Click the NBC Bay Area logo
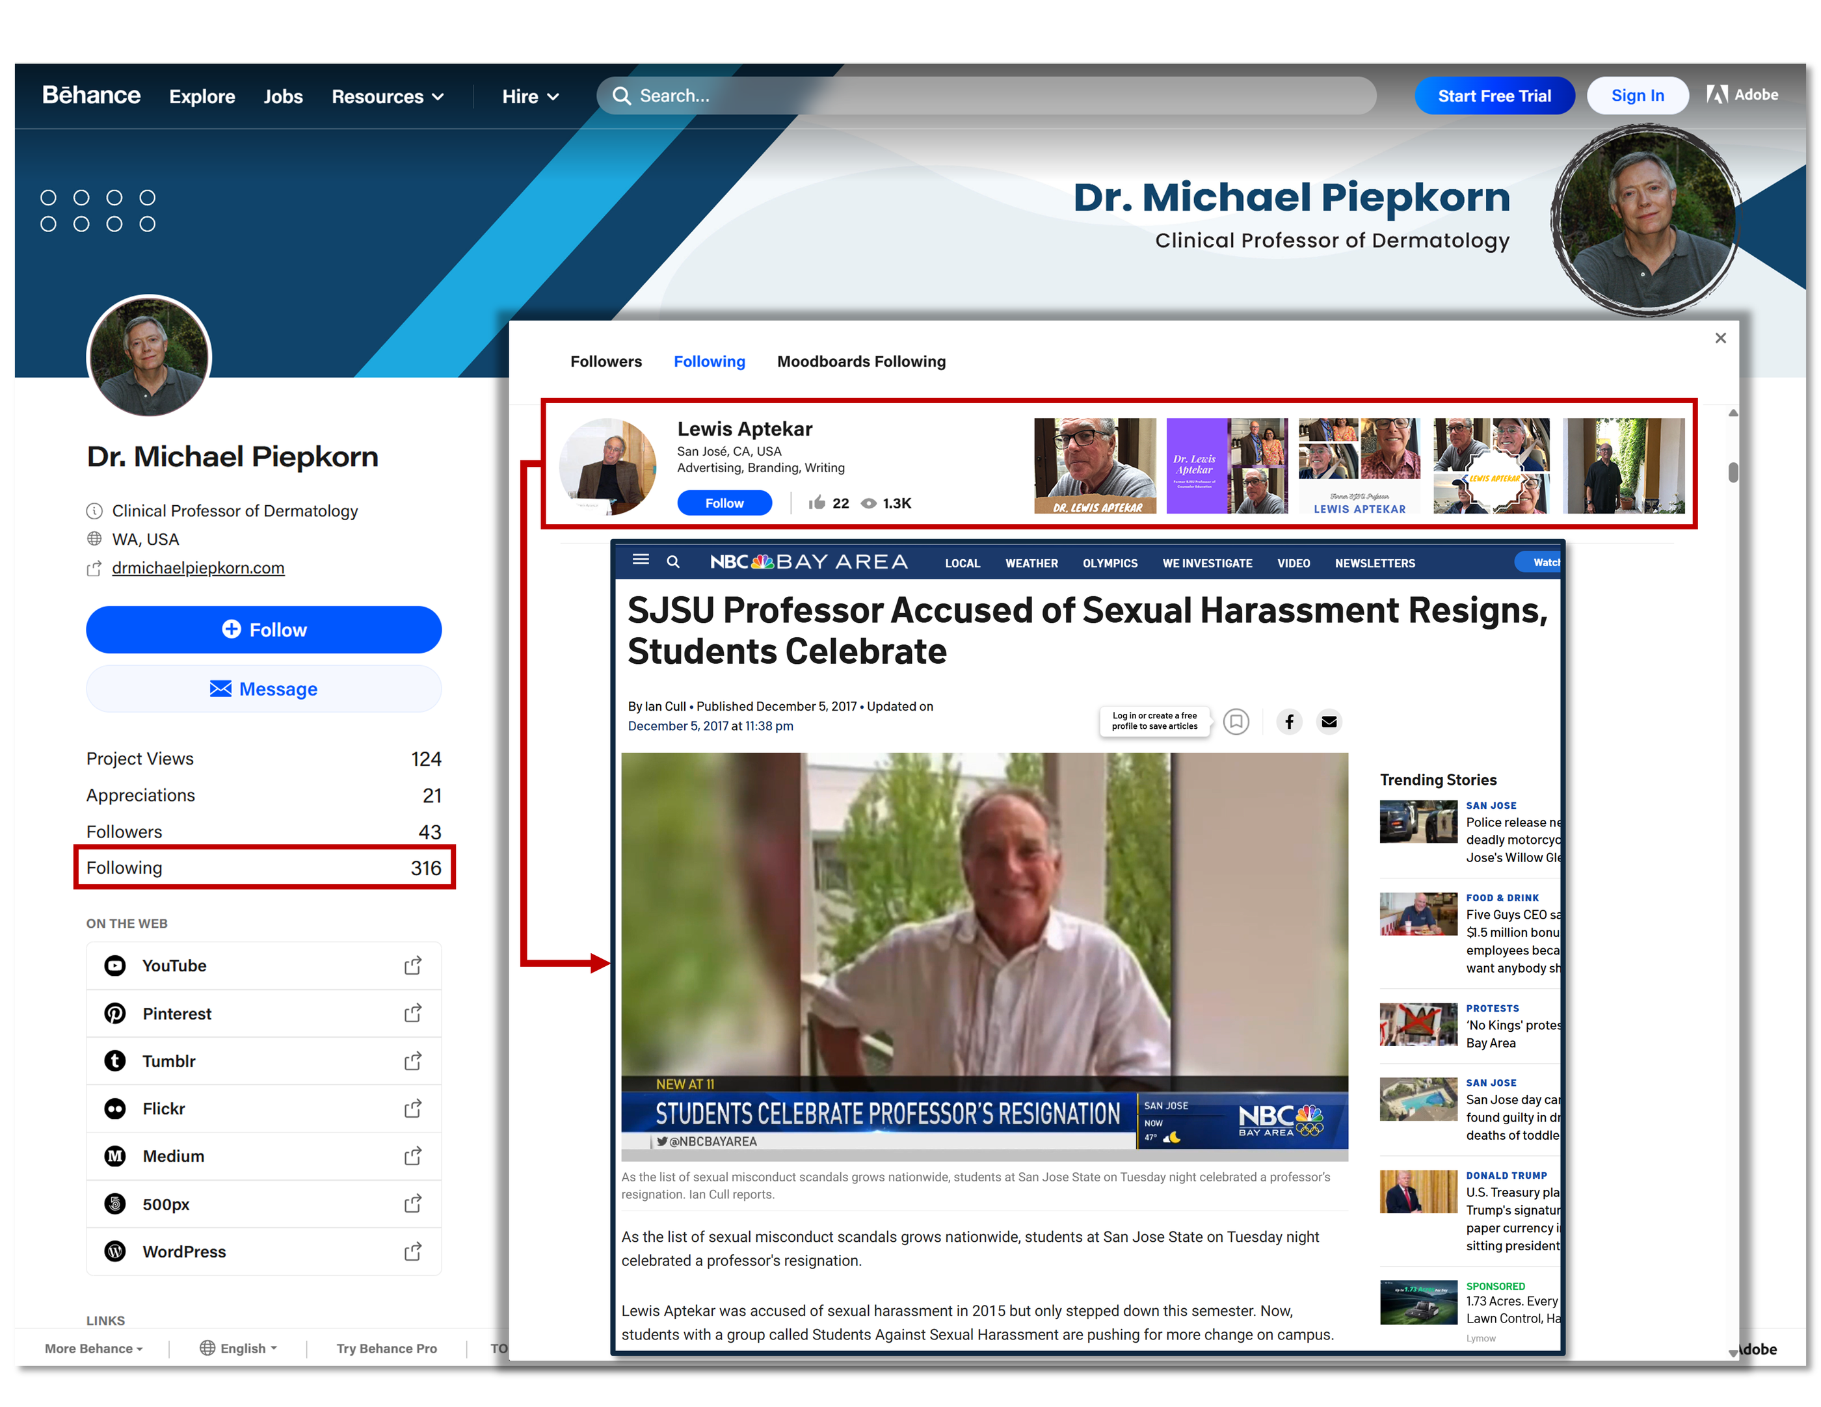The image size is (1821, 1407). (809, 562)
